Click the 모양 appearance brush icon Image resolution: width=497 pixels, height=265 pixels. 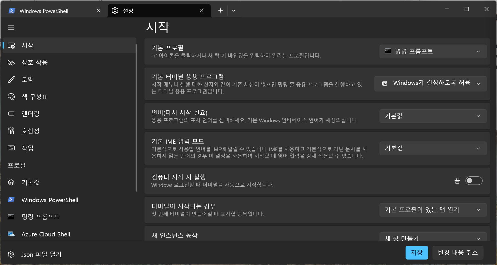click(x=11, y=80)
